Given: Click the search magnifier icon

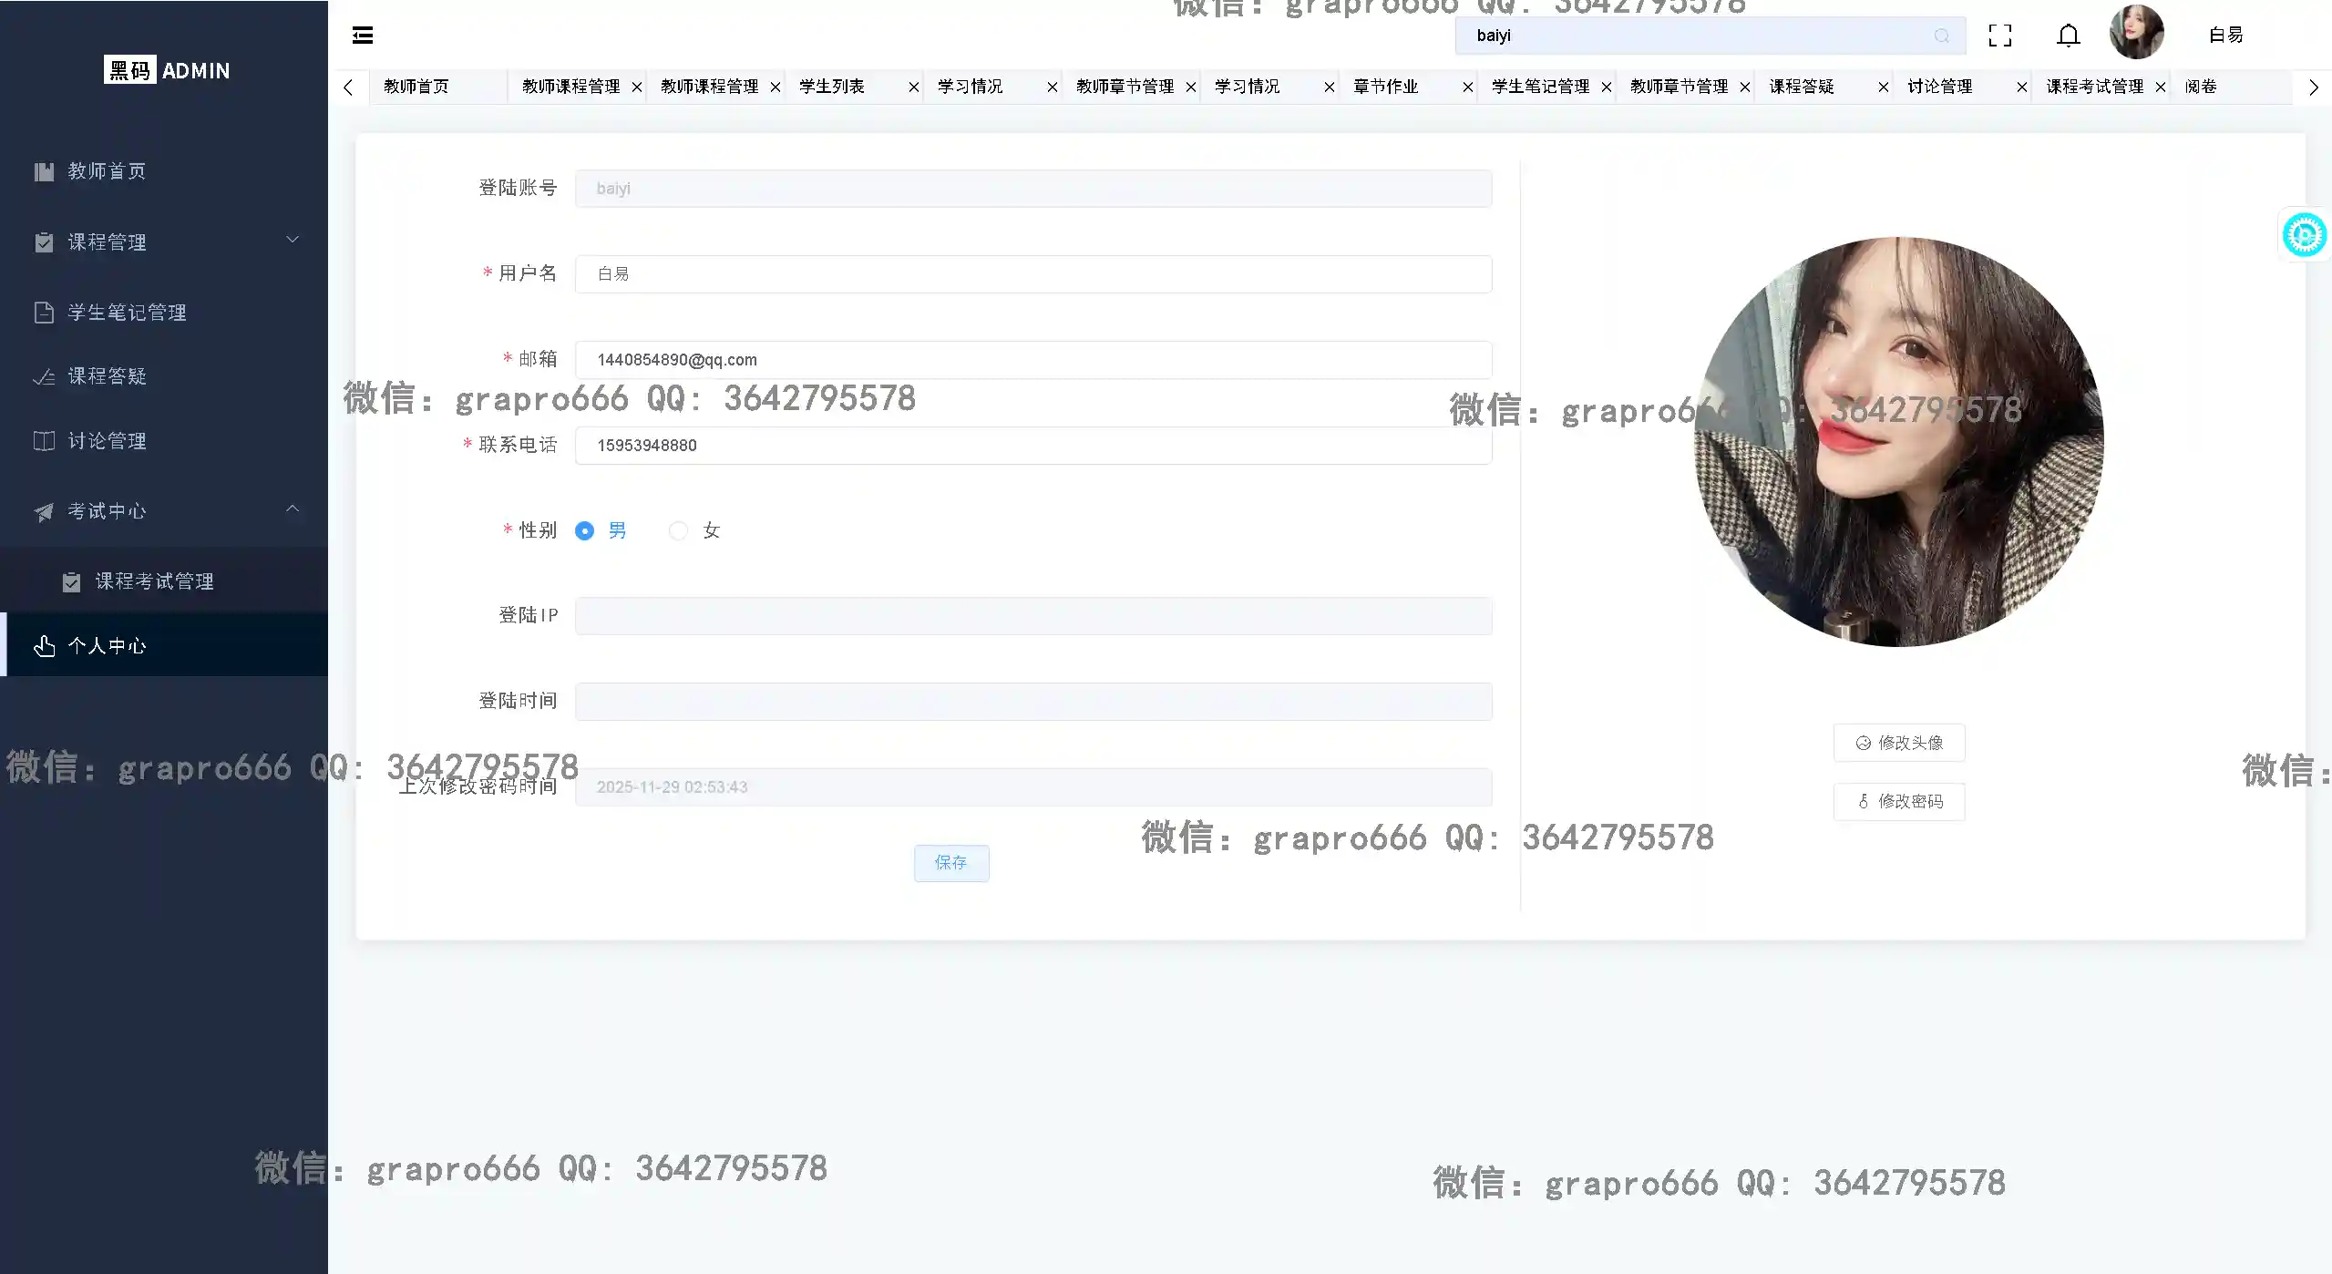Looking at the screenshot, I should [1941, 36].
